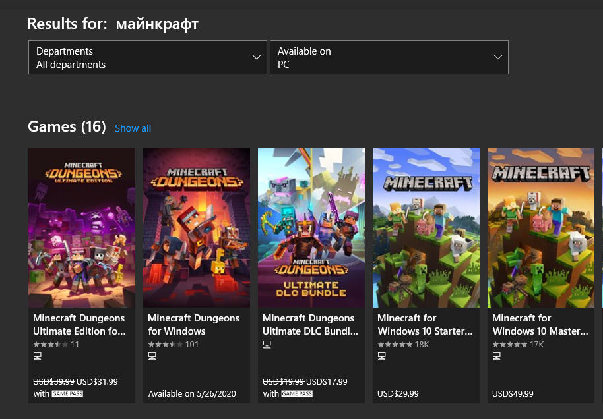Click the Minecraft Dungeons Ultimate DLC Bundle title

click(310, 325)
